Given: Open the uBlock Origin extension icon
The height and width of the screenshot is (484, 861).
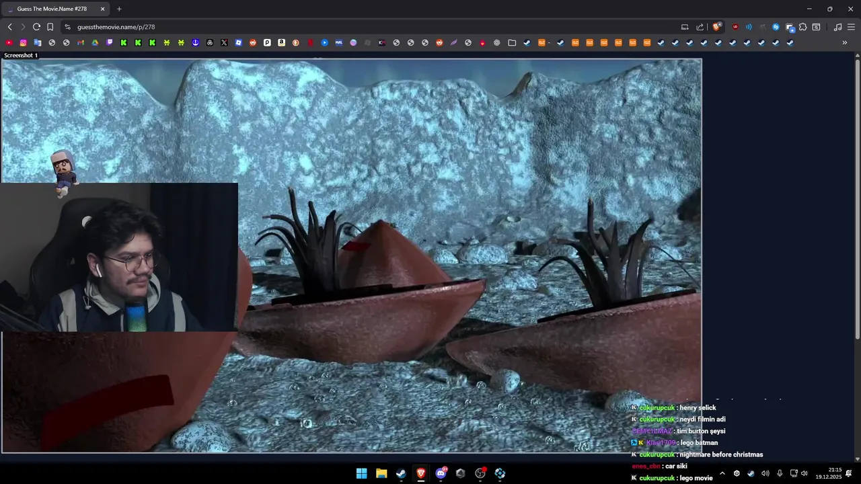Looking at the screenshot, I should tap(735, 27).
